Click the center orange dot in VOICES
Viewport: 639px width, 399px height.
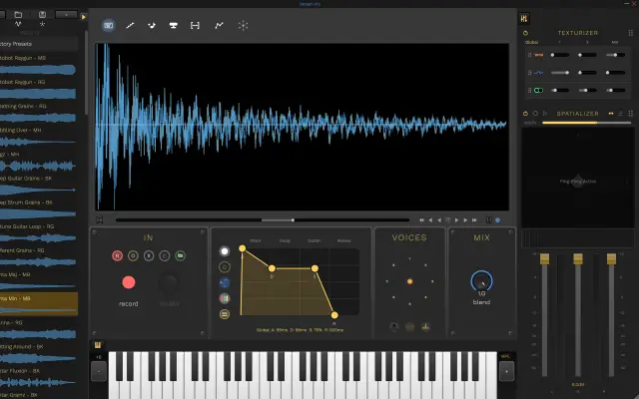(409, 281)
